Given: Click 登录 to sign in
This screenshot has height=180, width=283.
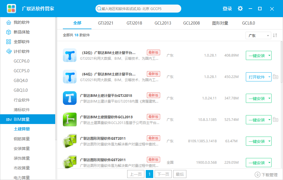Looking at the screenshot, I should pos(227,9).
